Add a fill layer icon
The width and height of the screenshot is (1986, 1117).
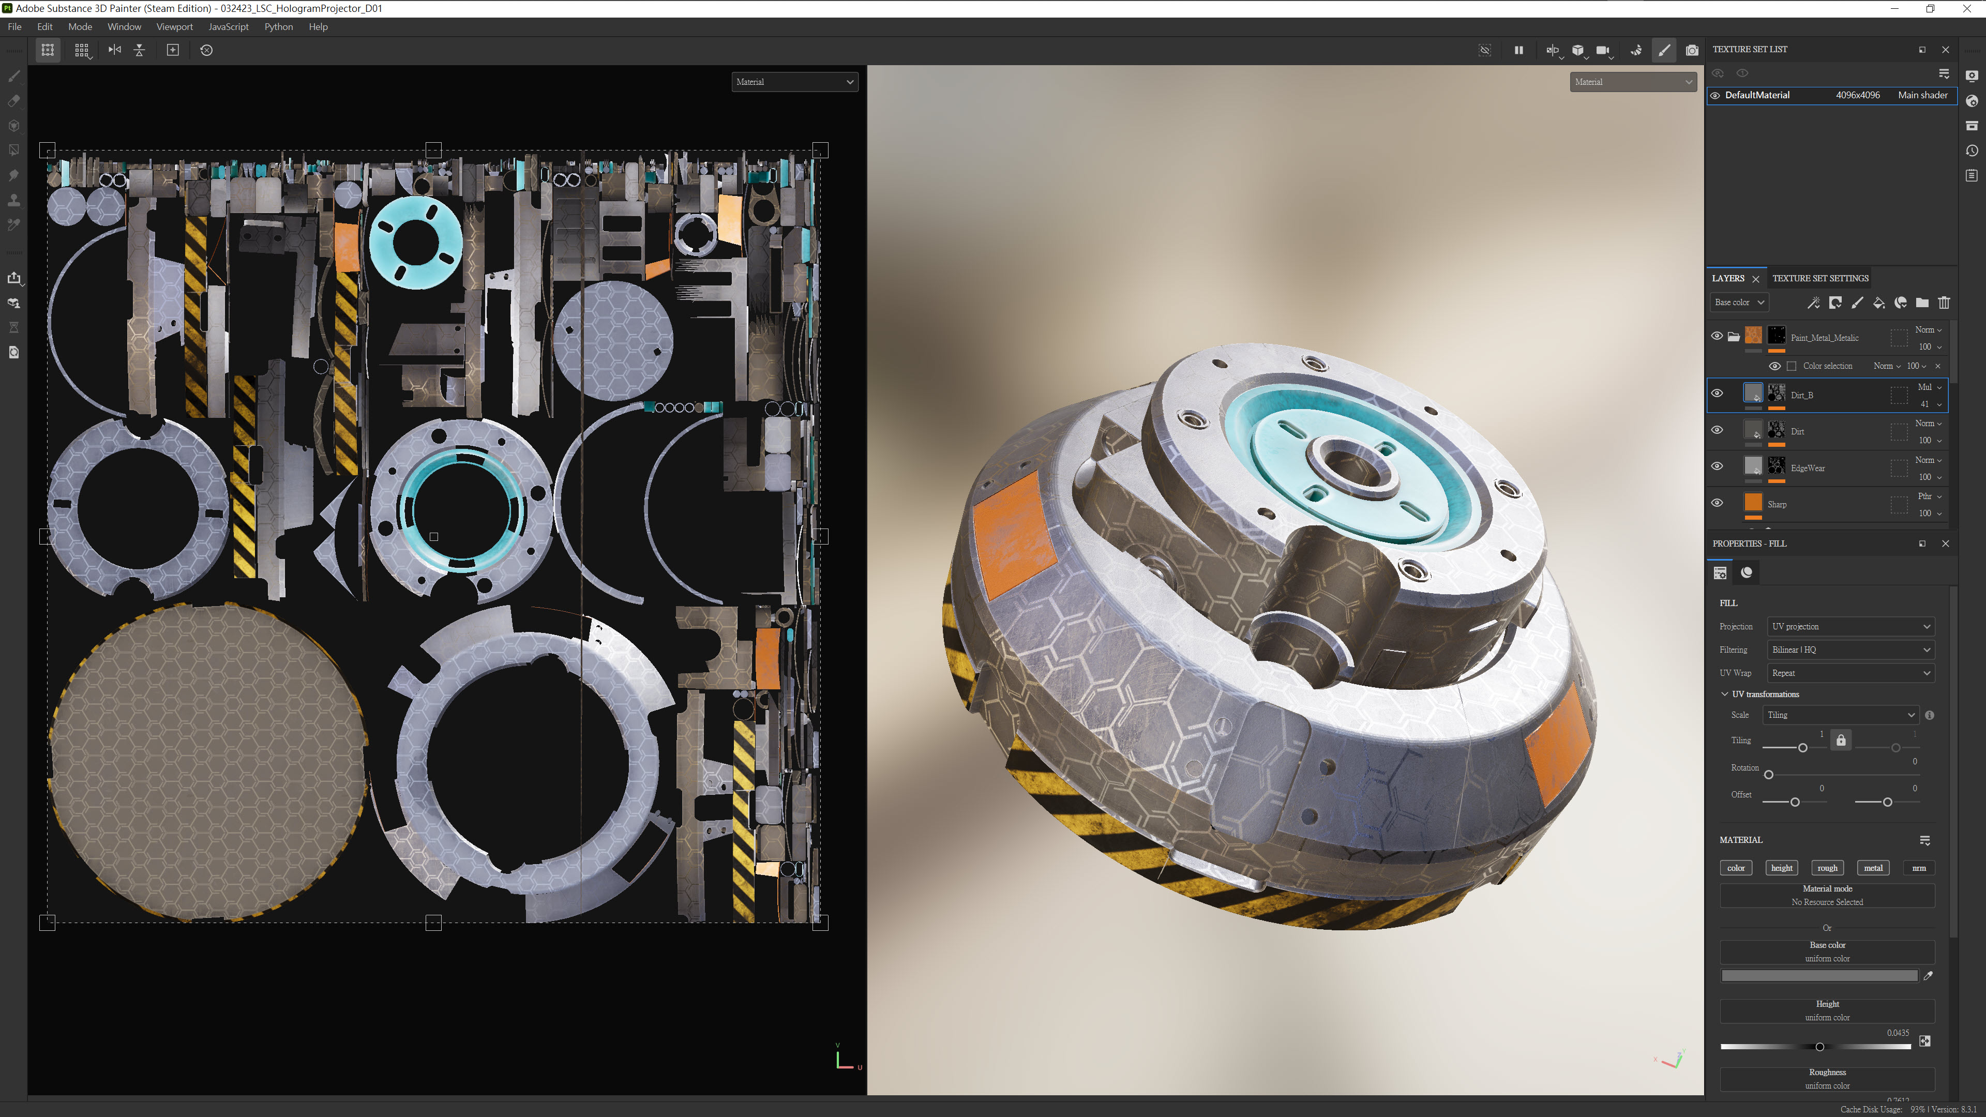pos(1879,303)
